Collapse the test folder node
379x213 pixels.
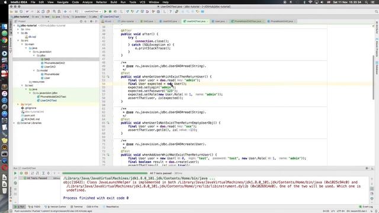pos(23,85)
